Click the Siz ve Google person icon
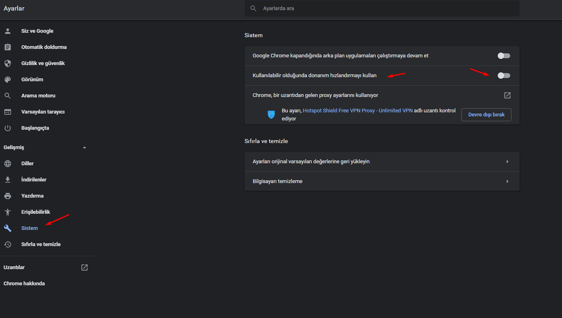Viewport: 562px width, 318px height. 8,31
